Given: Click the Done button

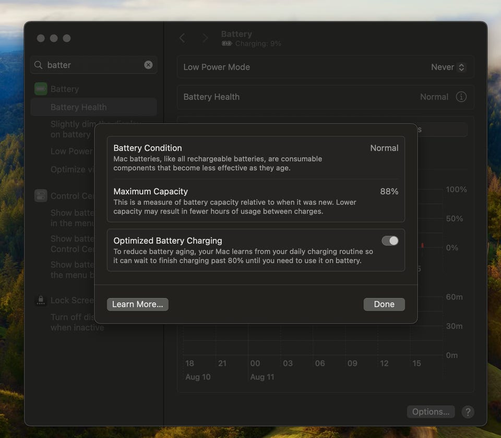Looking at the screenshot, I should click(384, 304).
